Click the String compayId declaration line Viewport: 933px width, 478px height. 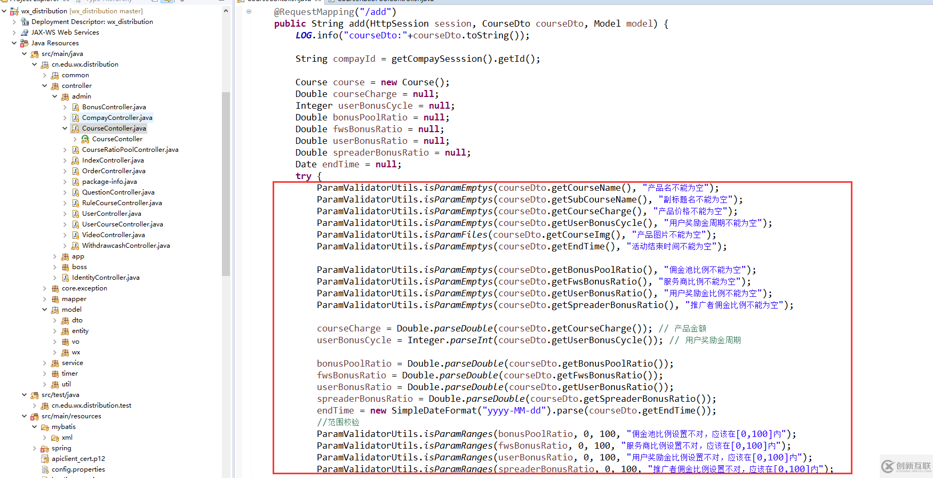click(x=418, y=59)
